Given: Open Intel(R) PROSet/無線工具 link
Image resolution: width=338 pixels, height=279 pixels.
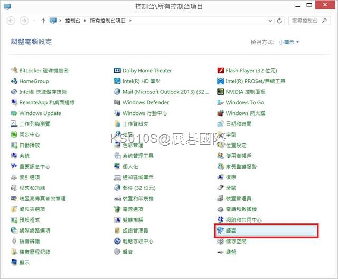Looking at the screenshot, I should [x=255, y=81].
